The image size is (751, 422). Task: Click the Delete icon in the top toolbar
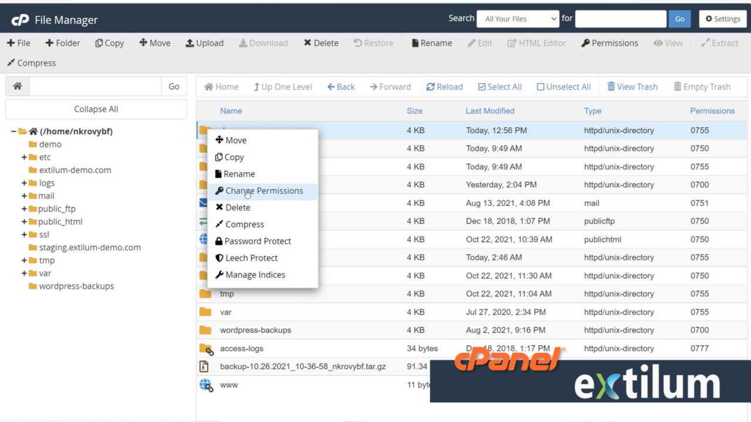pyautogui.click(x=320, y=43)
